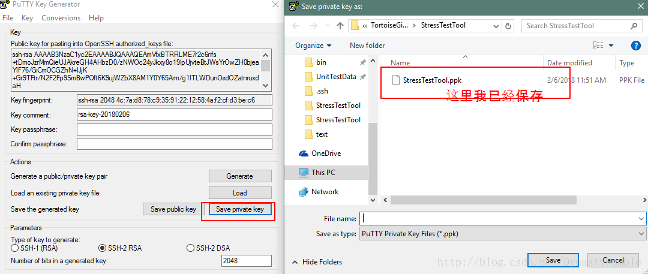Open the Help menu
Screen dimensions: 648x274
(x=96, y=18)
